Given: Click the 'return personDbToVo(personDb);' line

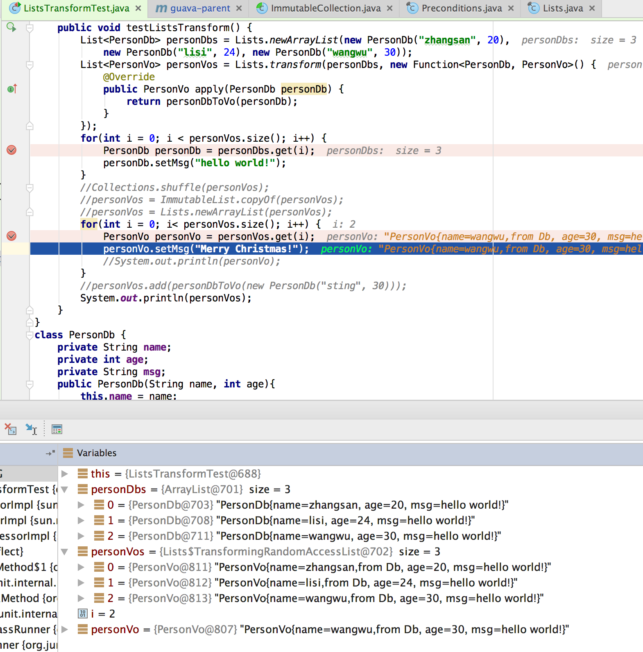Looking at the screenshot, I should [x=212, y=102].
